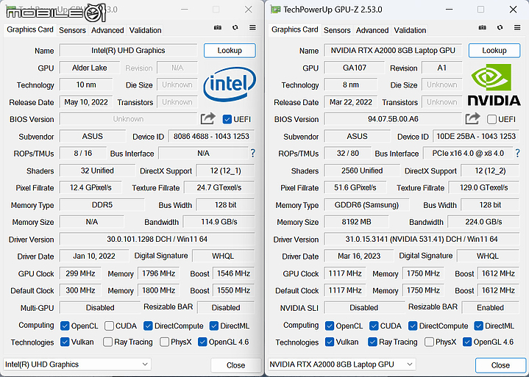The image size is (529, 377).
Task: Select Graphics Card tab in Intel window
Action: click(x=30, y=29)
